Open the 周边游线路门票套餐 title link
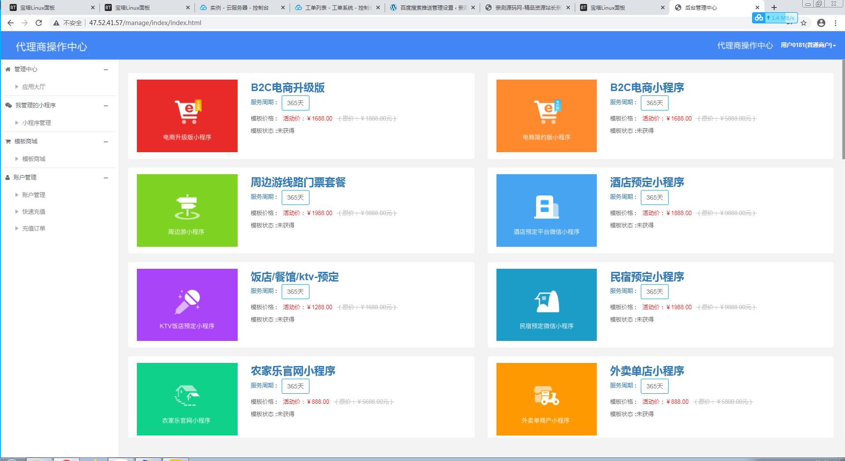This screenshot has height=461, width=845. coord(298,182)
